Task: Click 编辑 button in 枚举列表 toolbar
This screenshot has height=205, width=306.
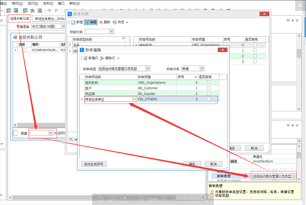Action: tap(91, 22)
